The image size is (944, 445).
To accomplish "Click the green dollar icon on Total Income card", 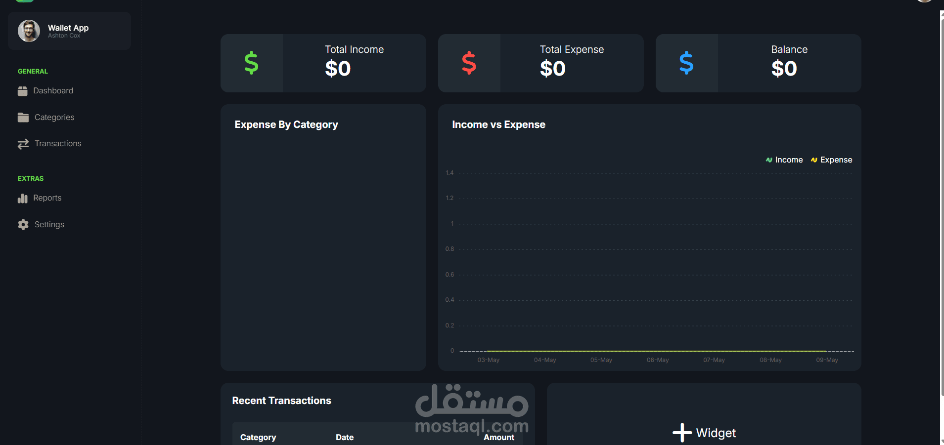I will pos(252,63).
